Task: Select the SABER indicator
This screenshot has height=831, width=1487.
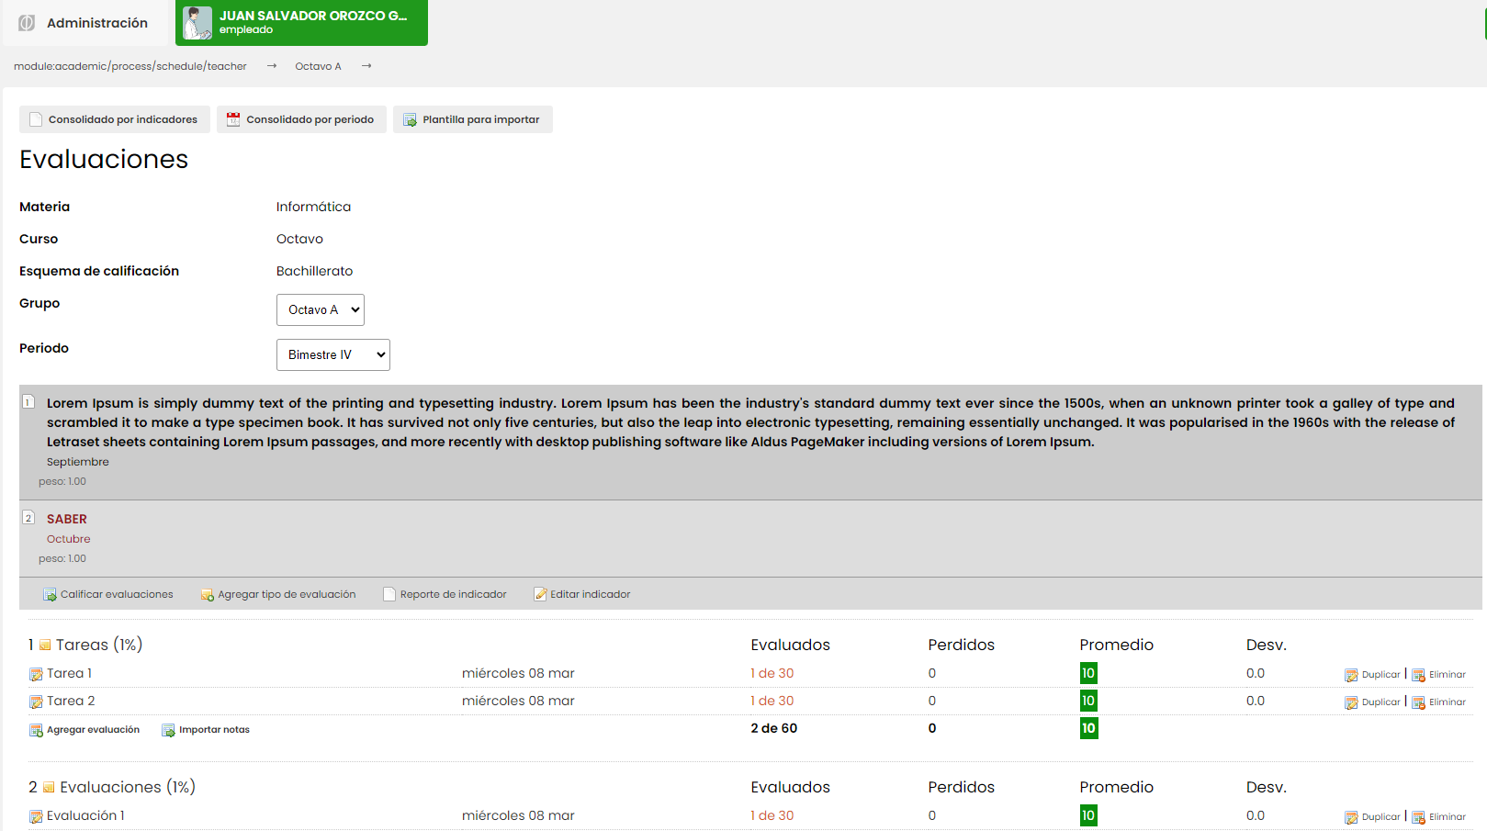Action: pos(67,519)
